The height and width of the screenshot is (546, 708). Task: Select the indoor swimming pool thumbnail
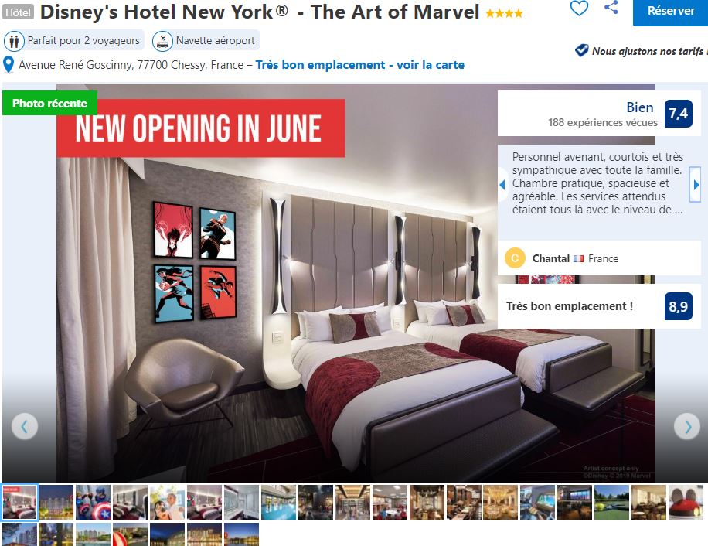278,502
